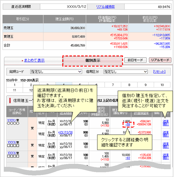This screenshot has height=177, width=174.
Task: Open the *XX/12/20 date link
Action: click(x=66, y=132)
